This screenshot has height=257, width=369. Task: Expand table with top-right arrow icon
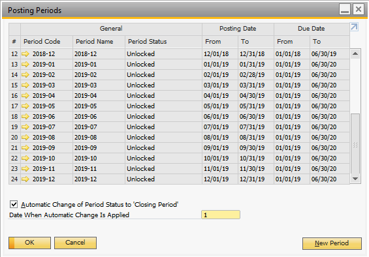[354, 27]
